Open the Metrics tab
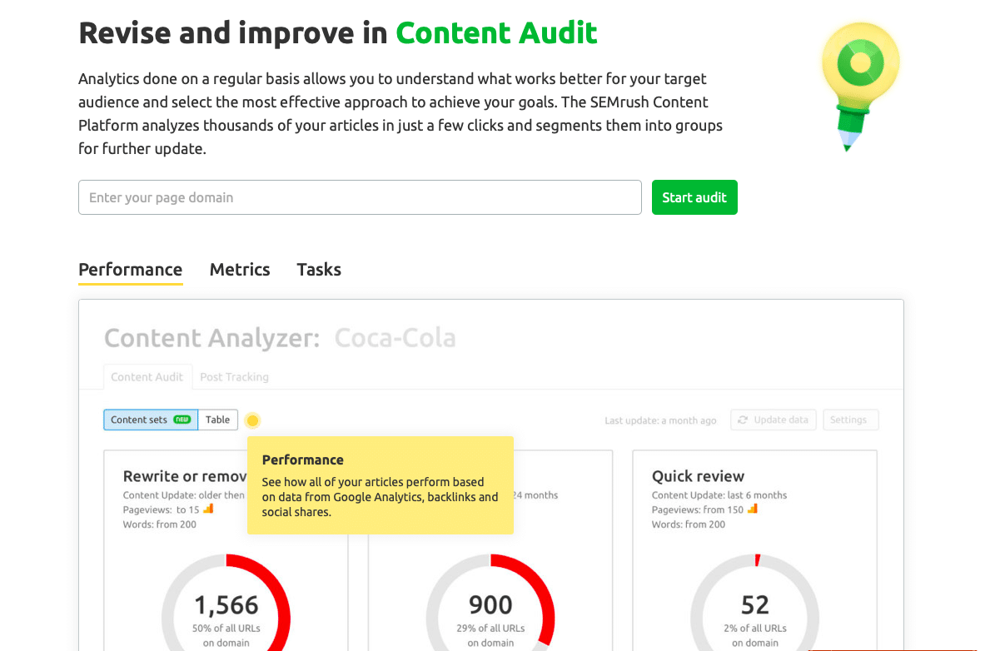The image size is (985, 651). click(x=239, y=270)
